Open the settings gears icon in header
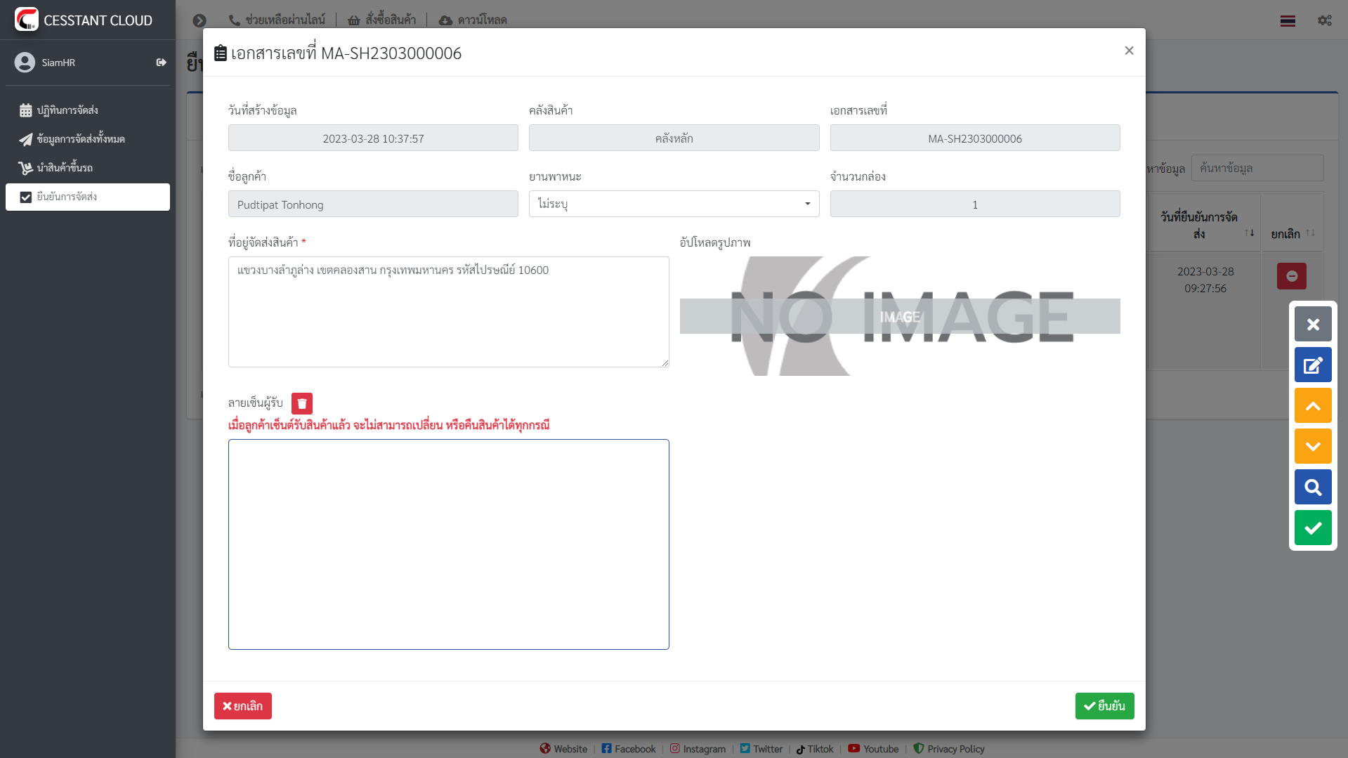Screen dimensions: 1348x758 point(1324,20)
